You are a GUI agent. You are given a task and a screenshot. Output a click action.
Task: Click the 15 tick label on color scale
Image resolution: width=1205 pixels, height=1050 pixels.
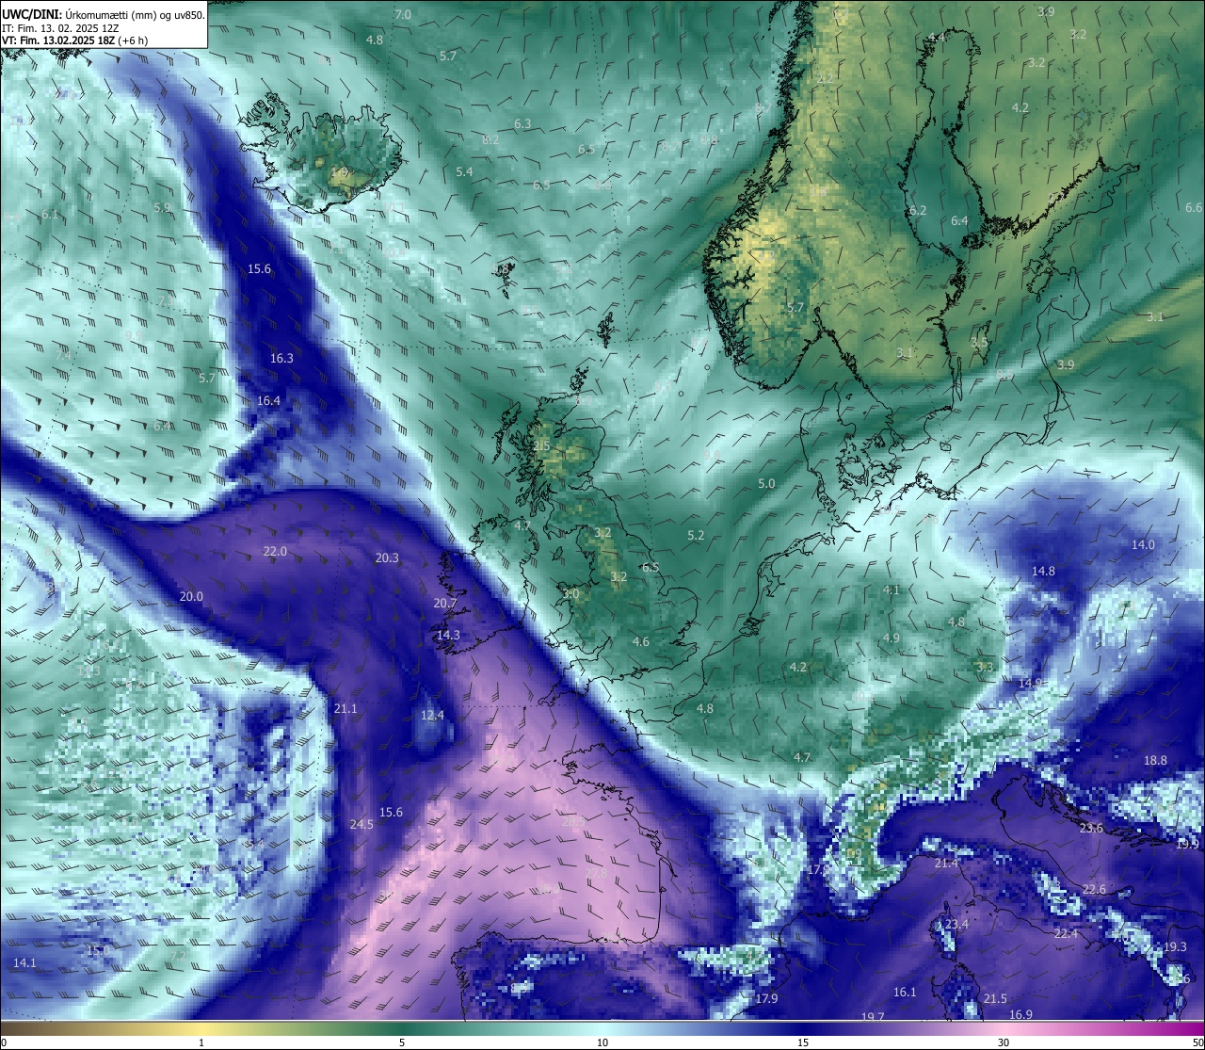click(803, 1042)
